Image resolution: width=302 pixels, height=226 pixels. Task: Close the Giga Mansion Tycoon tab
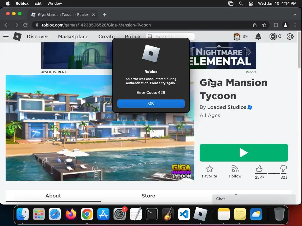93,15
